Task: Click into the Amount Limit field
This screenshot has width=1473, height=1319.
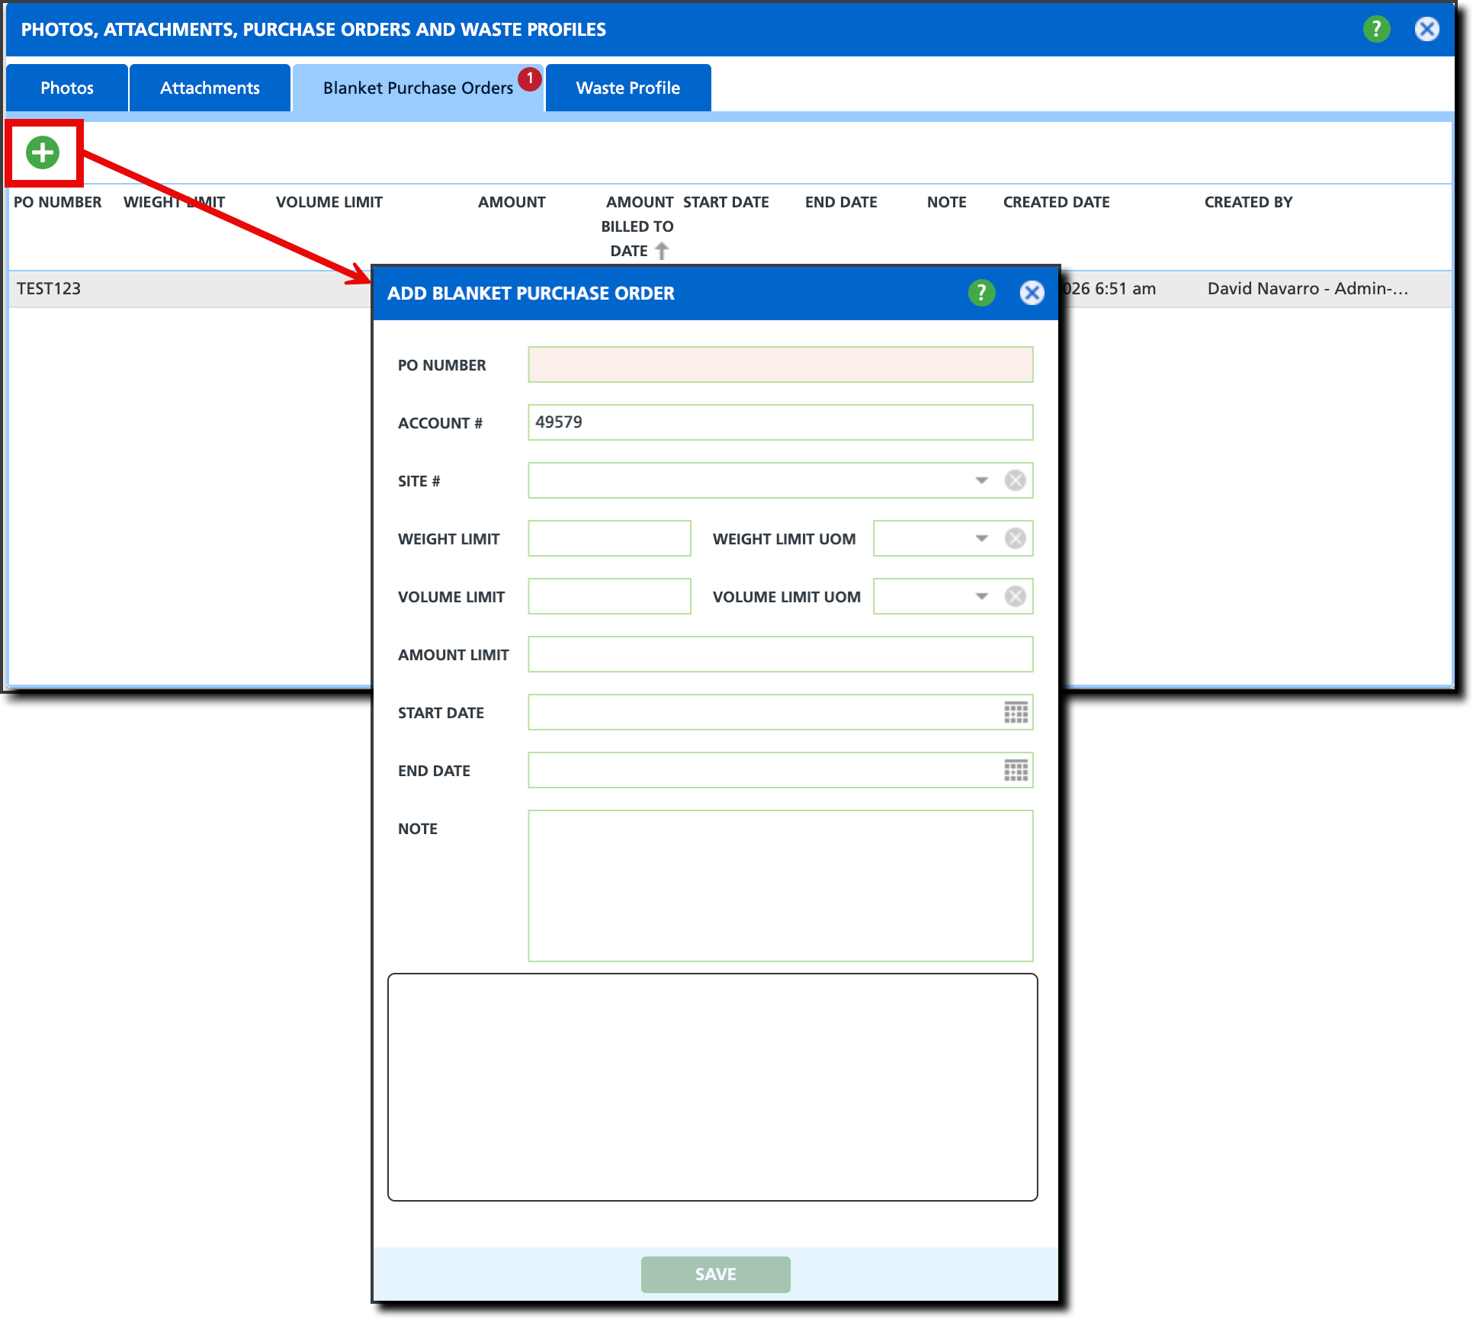Action: [780, 654]
